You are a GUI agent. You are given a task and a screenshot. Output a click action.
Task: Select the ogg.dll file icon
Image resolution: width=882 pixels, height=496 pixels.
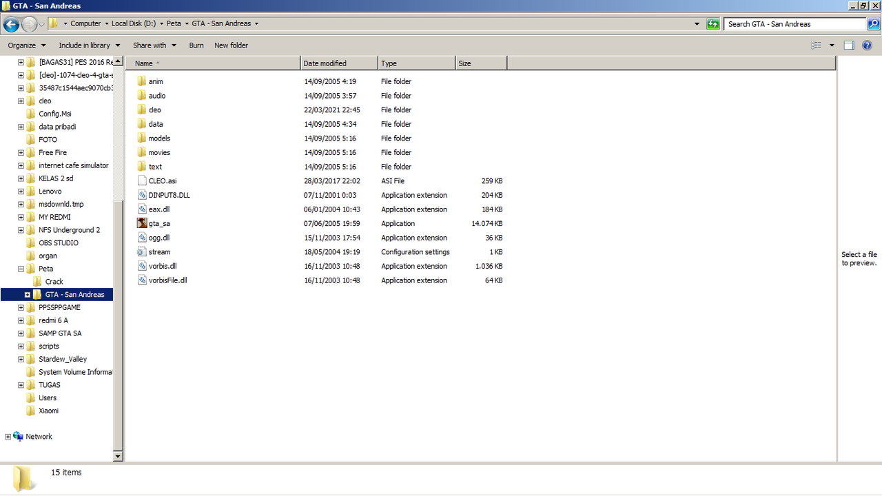tap(142, 238)
